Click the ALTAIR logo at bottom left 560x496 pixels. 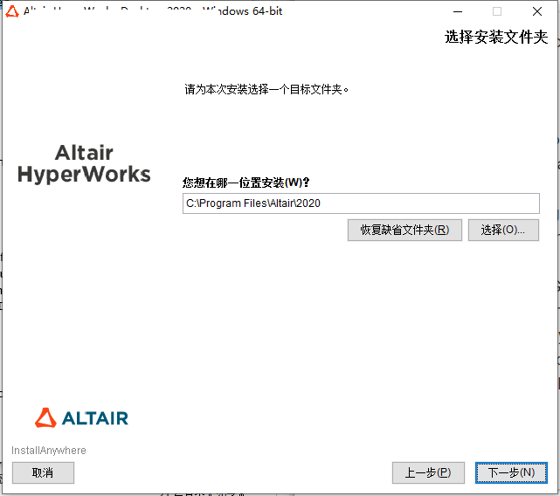pos(81,417)
